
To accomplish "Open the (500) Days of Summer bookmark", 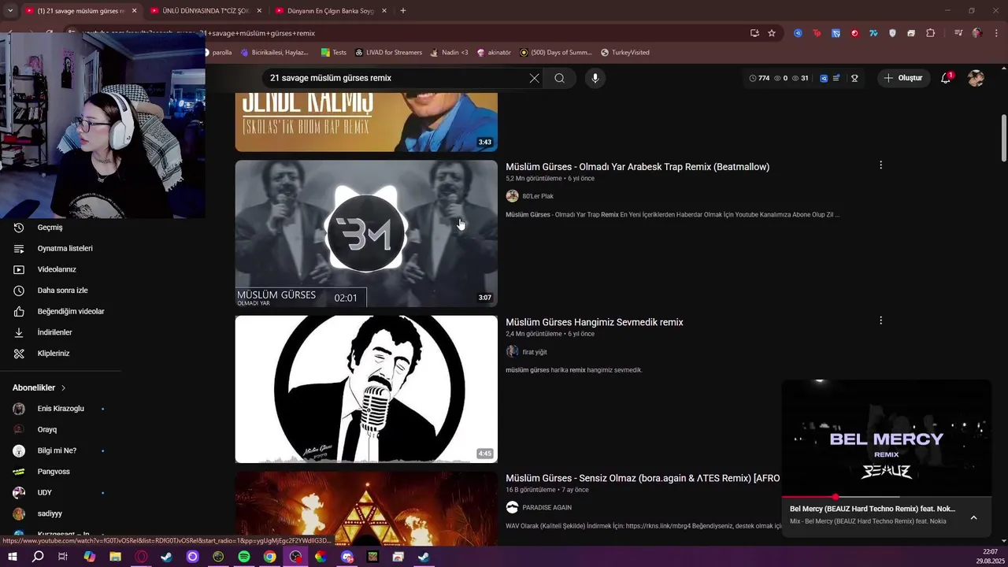I will [x=555, y=53].
